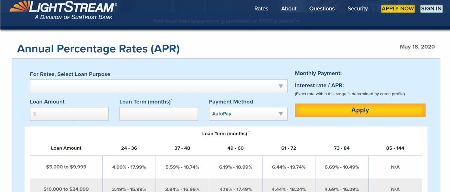
Task: Click the May 18, 2020 date
Action: pyautogui.click(x=417, y=47)
